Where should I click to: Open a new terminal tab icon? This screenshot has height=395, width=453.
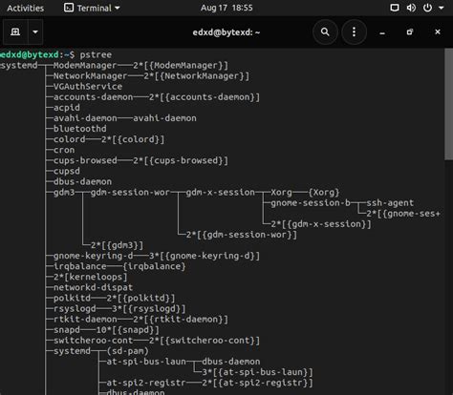[x=15, y=31]
